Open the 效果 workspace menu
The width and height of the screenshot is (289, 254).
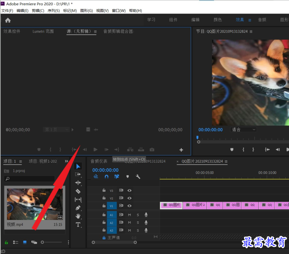[x=250, y=20]
